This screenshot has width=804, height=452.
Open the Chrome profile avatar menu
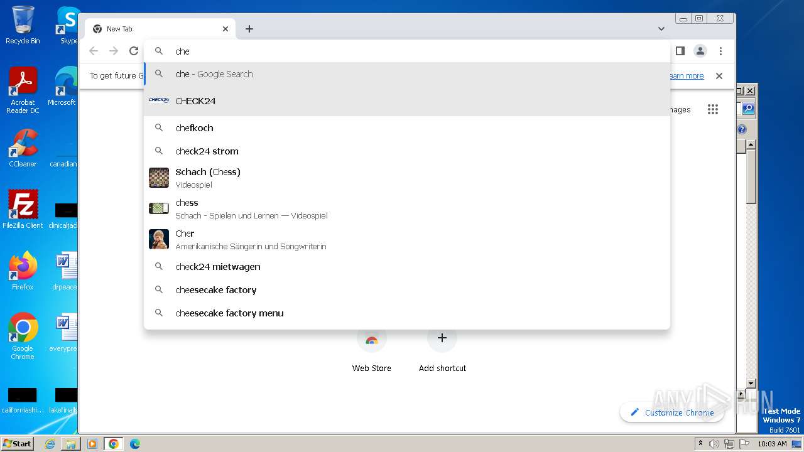(x=700, y=51)
